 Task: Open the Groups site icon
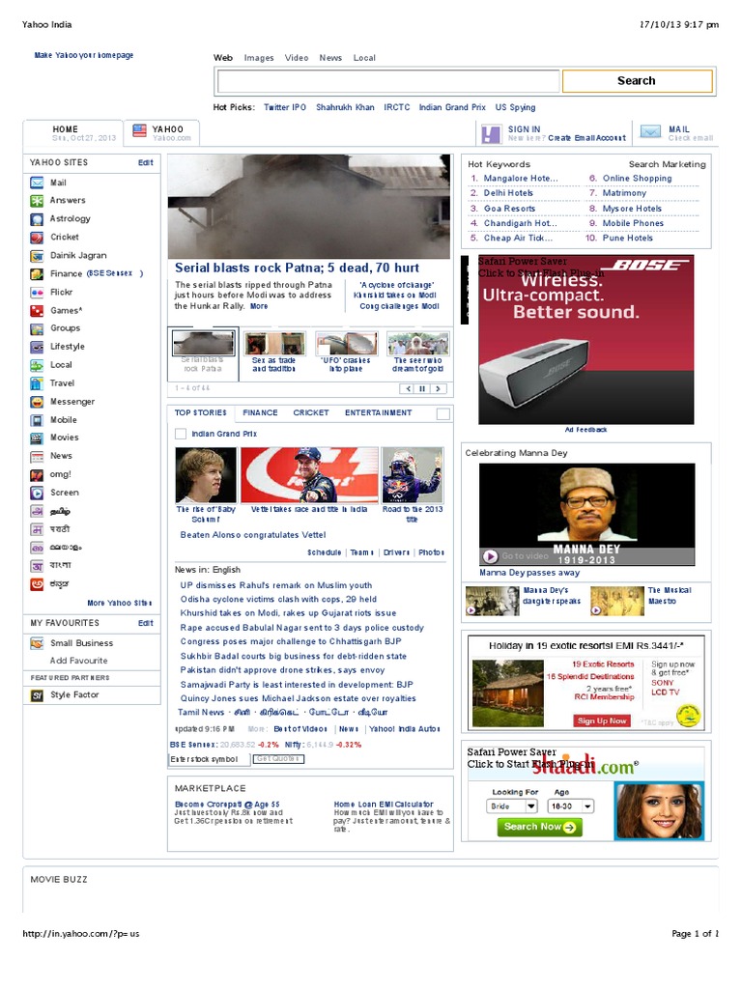pyautogui.click(x=37, y=328)
